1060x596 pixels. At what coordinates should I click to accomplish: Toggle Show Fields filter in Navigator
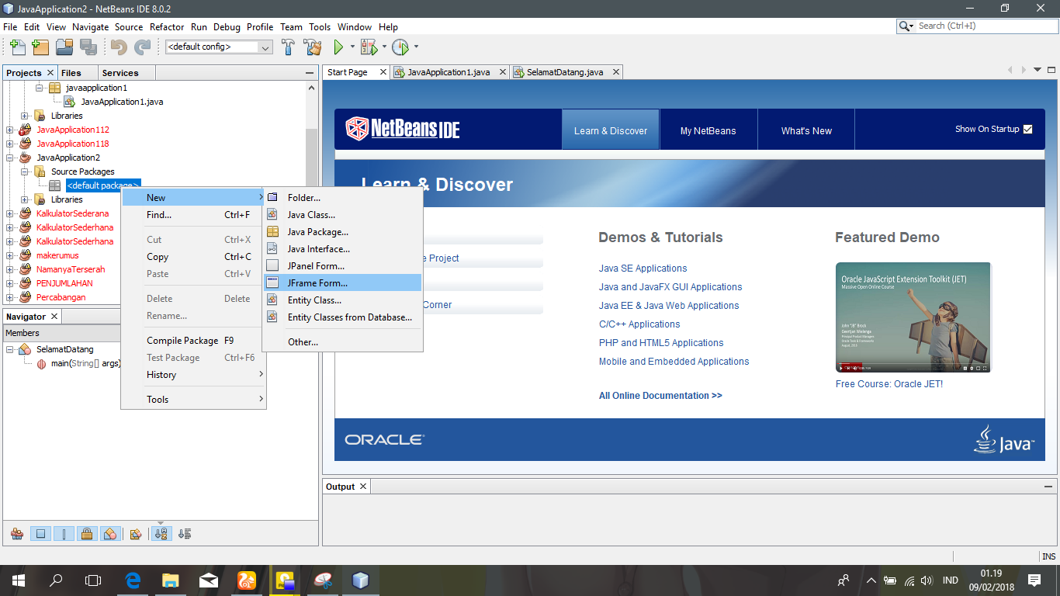[40, 534]
